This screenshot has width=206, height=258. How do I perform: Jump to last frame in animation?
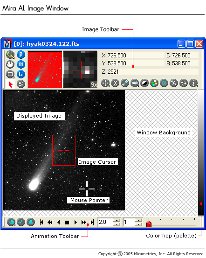[x=92, y=223]
